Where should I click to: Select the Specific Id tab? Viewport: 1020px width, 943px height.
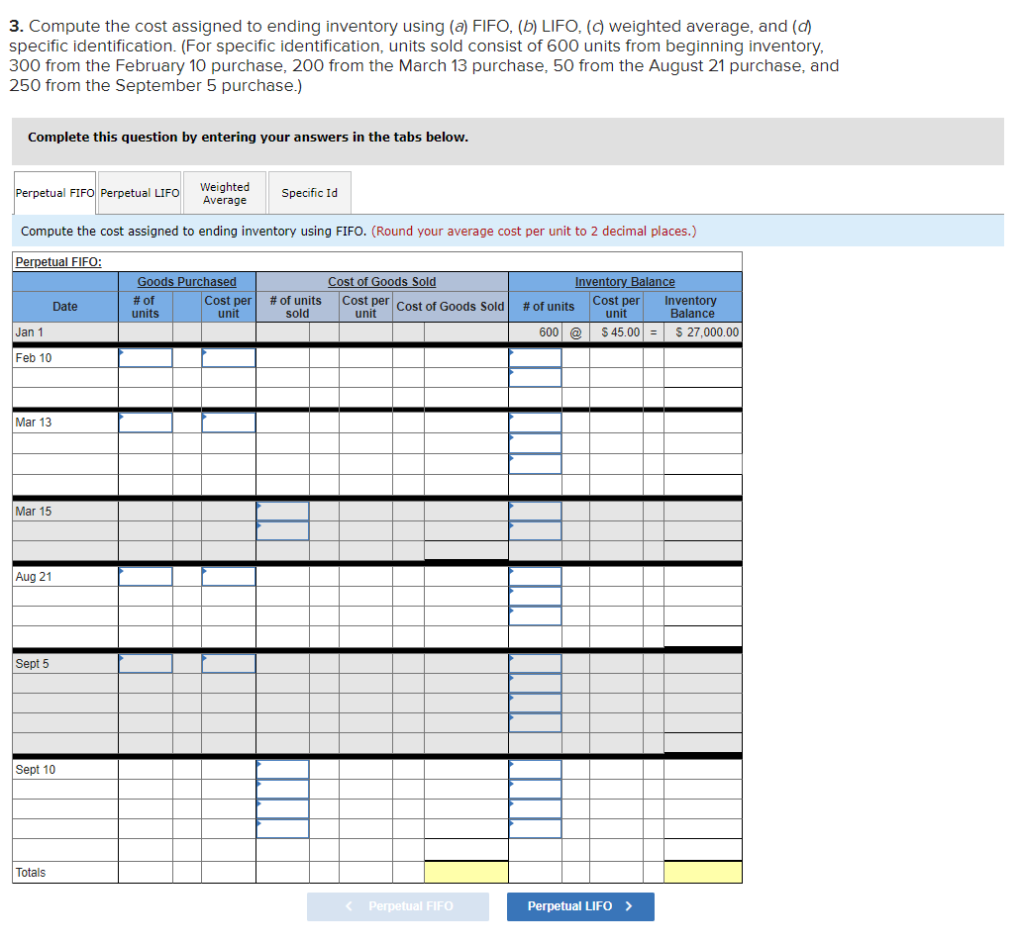[309, 192]
